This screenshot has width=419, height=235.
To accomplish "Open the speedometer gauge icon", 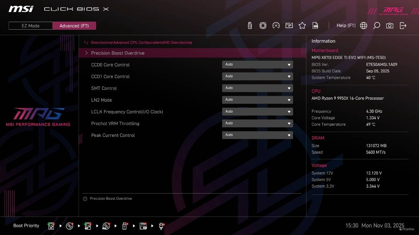I will coord(276,26).
